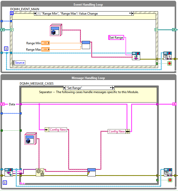178x191 pixels.
Task: Click the error handler VI in Message Handling Loop
Action: click(168, 172)
